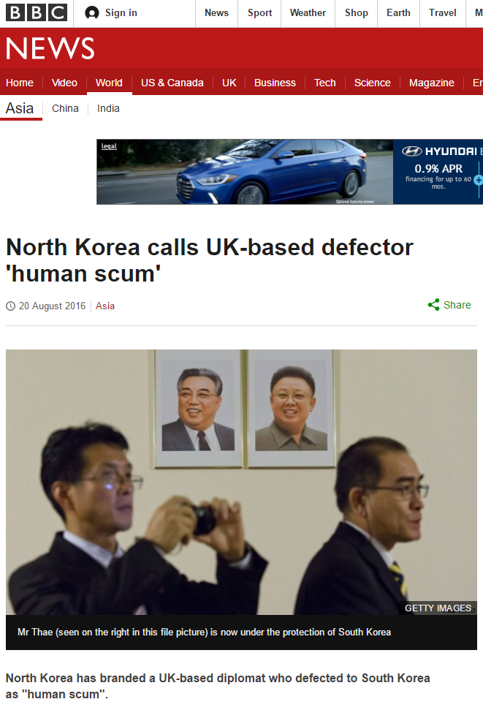Click the Sign in link
This screenshot has height=710, width=483.
121,13
